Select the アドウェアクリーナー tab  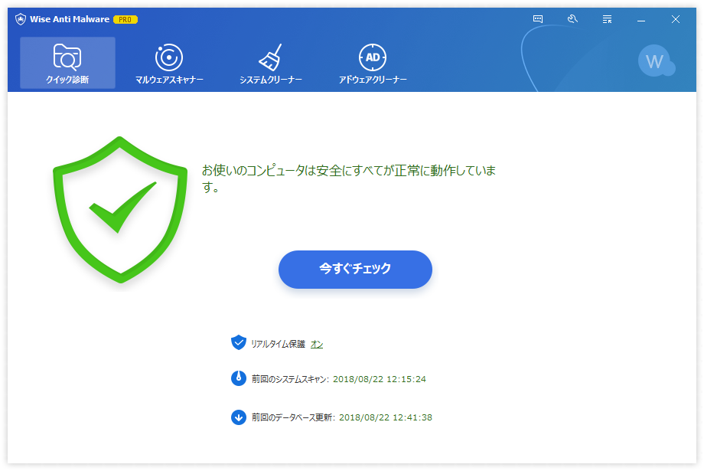click(x=373, y=64)
